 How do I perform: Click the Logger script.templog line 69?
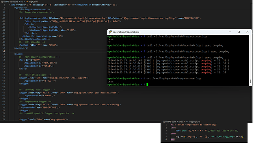pyautogui.click(x=70, y=105)
